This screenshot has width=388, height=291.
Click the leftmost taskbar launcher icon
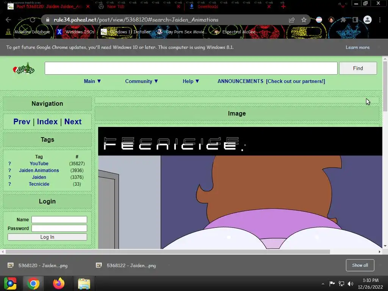click(10, 283)
